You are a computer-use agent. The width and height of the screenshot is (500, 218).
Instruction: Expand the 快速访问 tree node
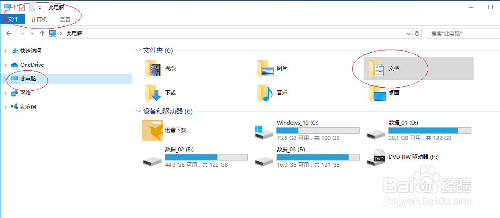[5, 51]
